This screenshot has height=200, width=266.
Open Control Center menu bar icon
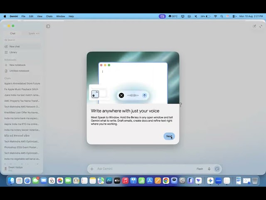tap(234, 16)
